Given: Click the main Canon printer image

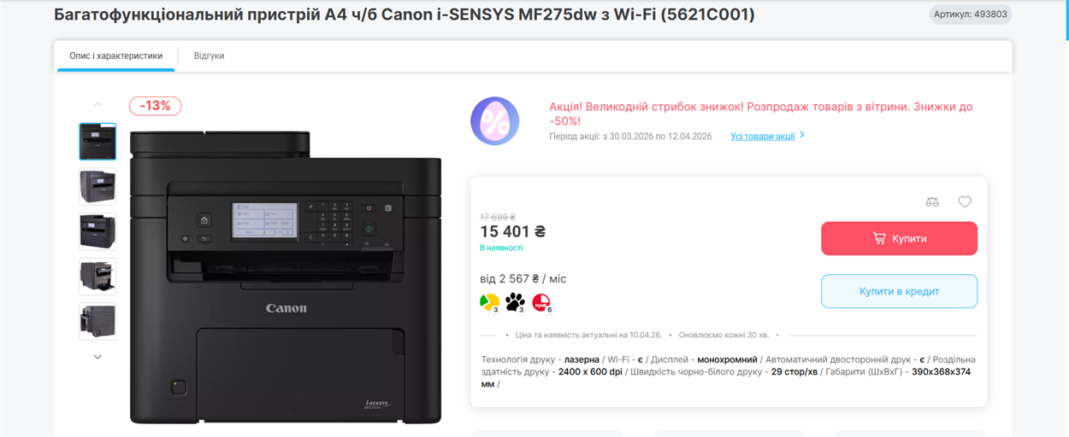Looking at the screenshot, I should click(286, 277).
